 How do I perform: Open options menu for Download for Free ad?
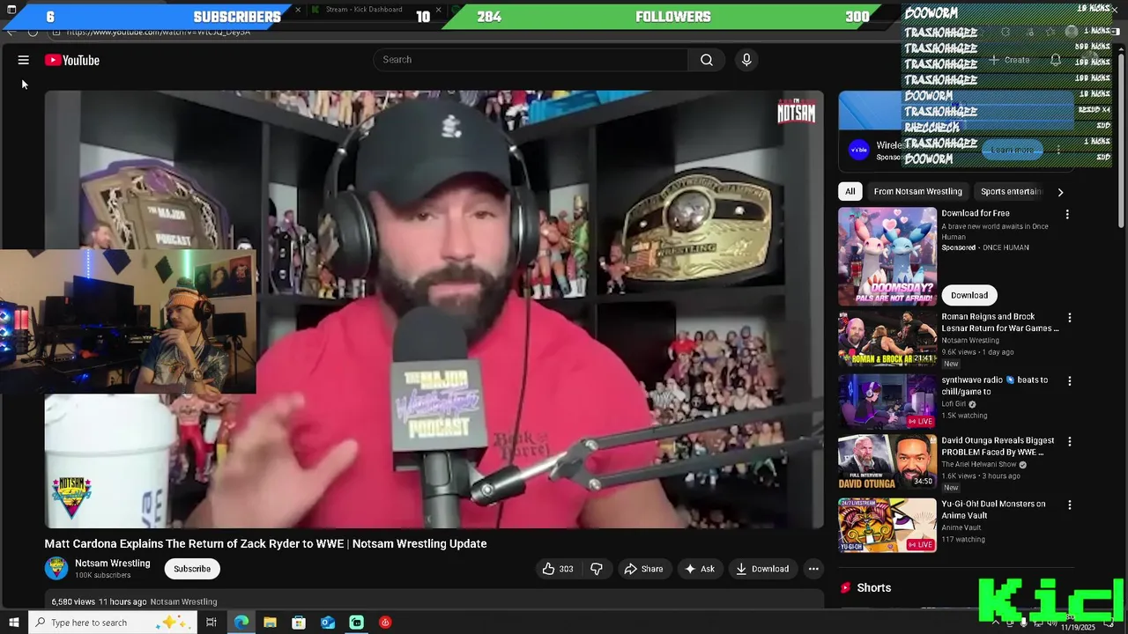[x=1067, y=214]
